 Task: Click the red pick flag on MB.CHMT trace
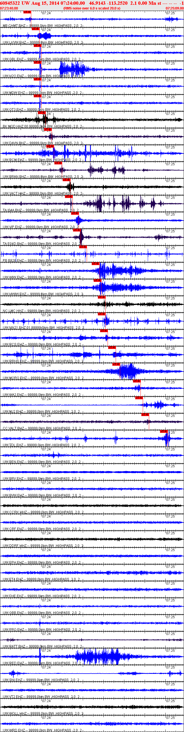(x=27, y=12)
